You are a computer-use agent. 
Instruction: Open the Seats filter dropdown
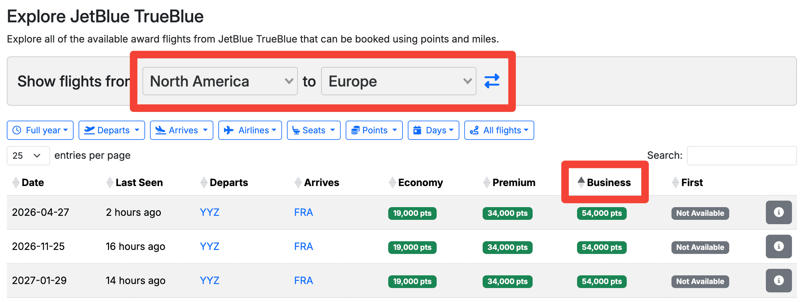pos(313,130)
